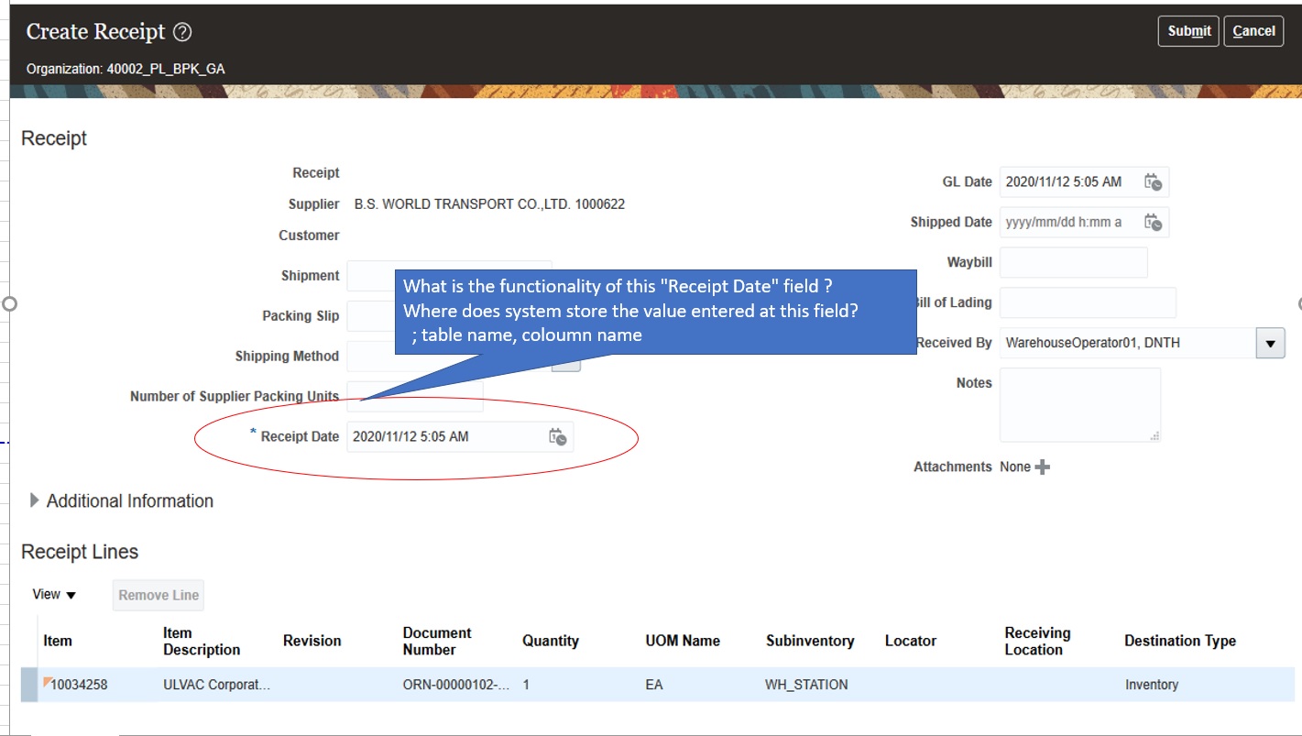Click the Submit button
The image size is (1302, 736).
tap(1187, 30)
